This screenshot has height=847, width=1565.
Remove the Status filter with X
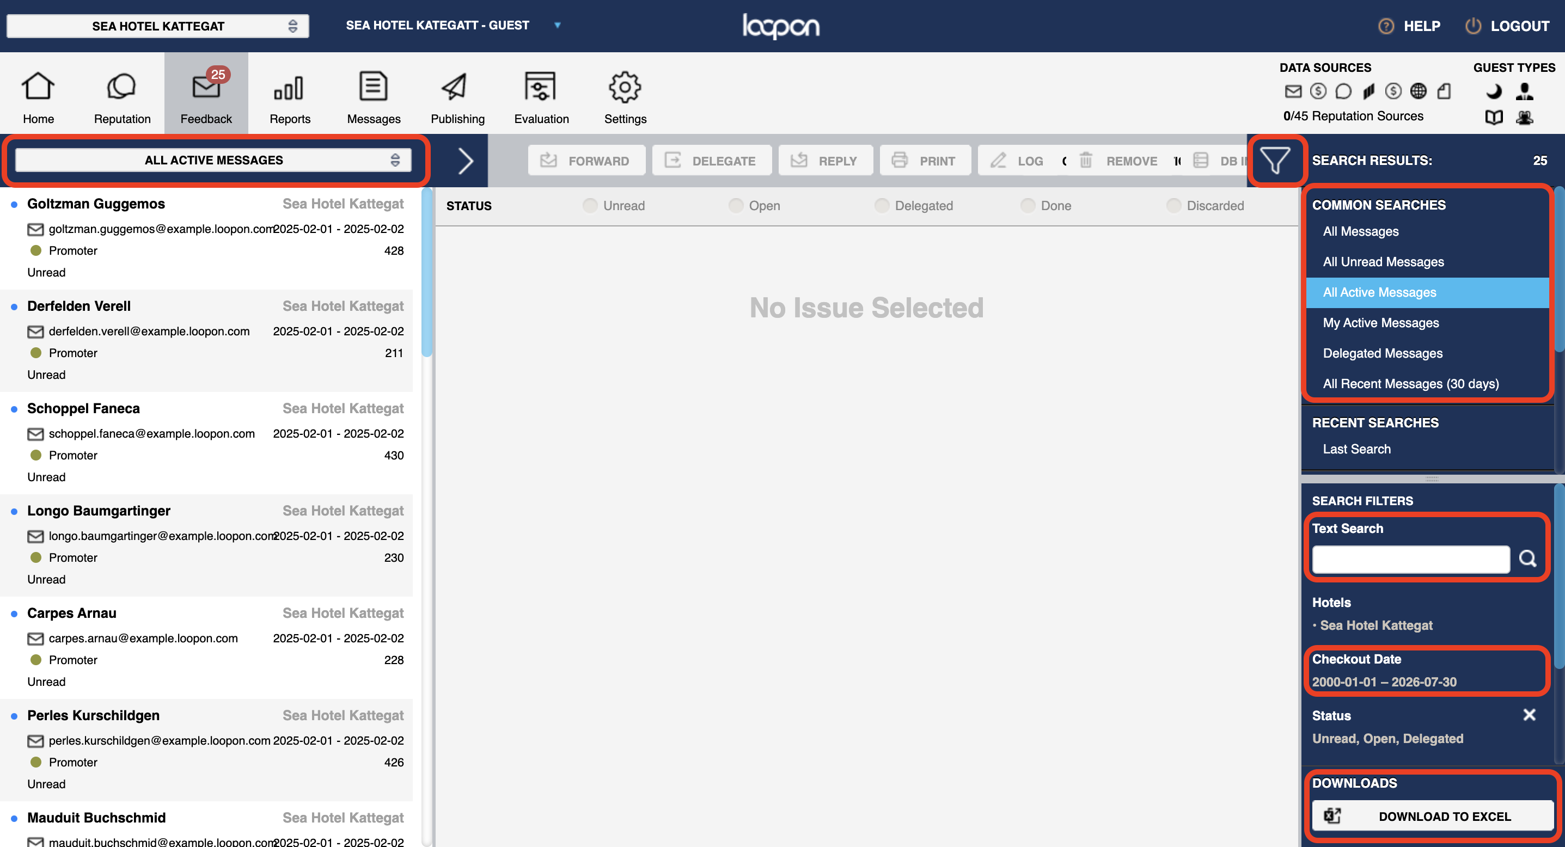1529,715
